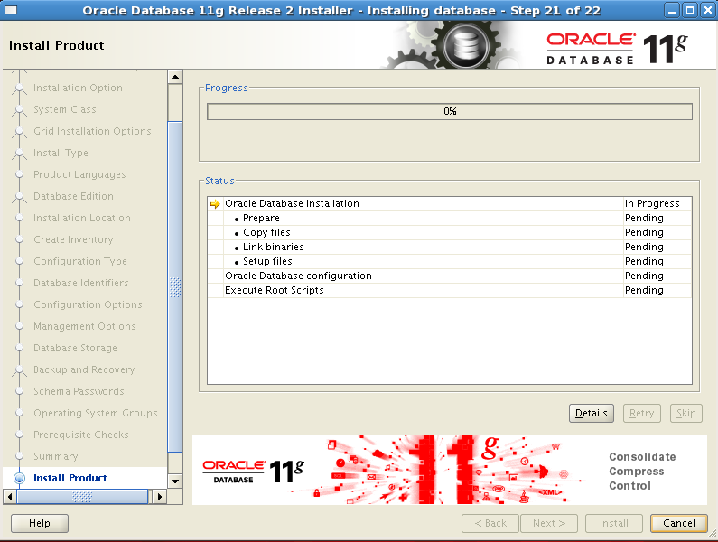Click the Install Product step bullet
718x542 pixels.
(x=19, y=478)
